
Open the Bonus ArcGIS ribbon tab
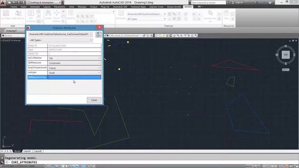coord(174,7)
